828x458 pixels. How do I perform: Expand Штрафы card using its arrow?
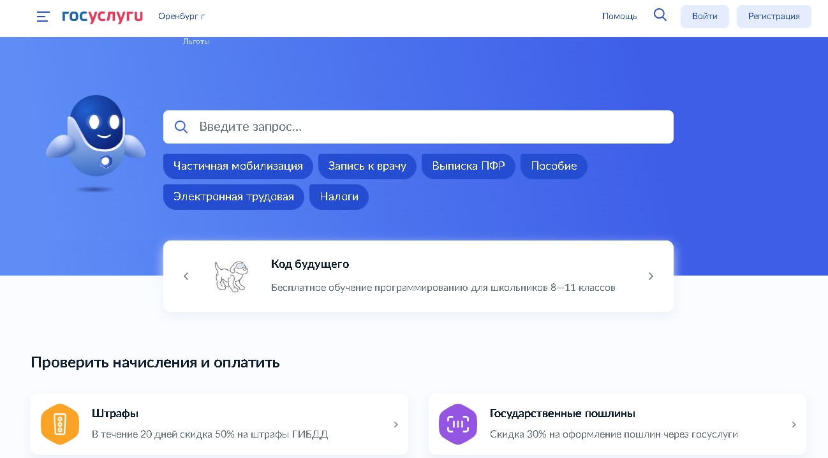tap(396, 424)
